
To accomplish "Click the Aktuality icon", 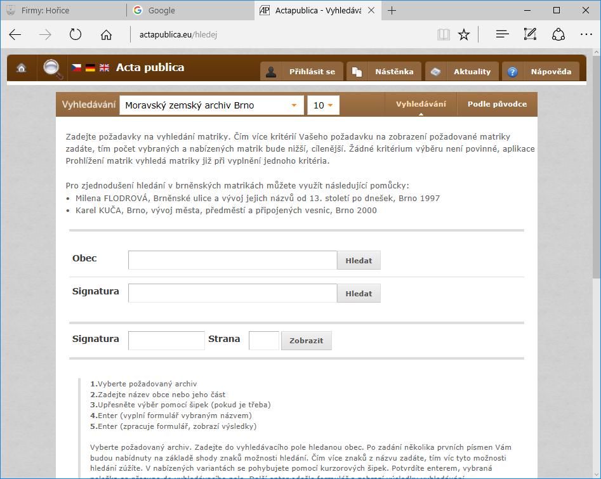I will [436, 72].
